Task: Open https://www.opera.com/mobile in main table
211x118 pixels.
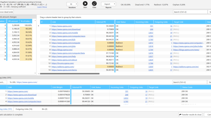Action: point(65,33)
